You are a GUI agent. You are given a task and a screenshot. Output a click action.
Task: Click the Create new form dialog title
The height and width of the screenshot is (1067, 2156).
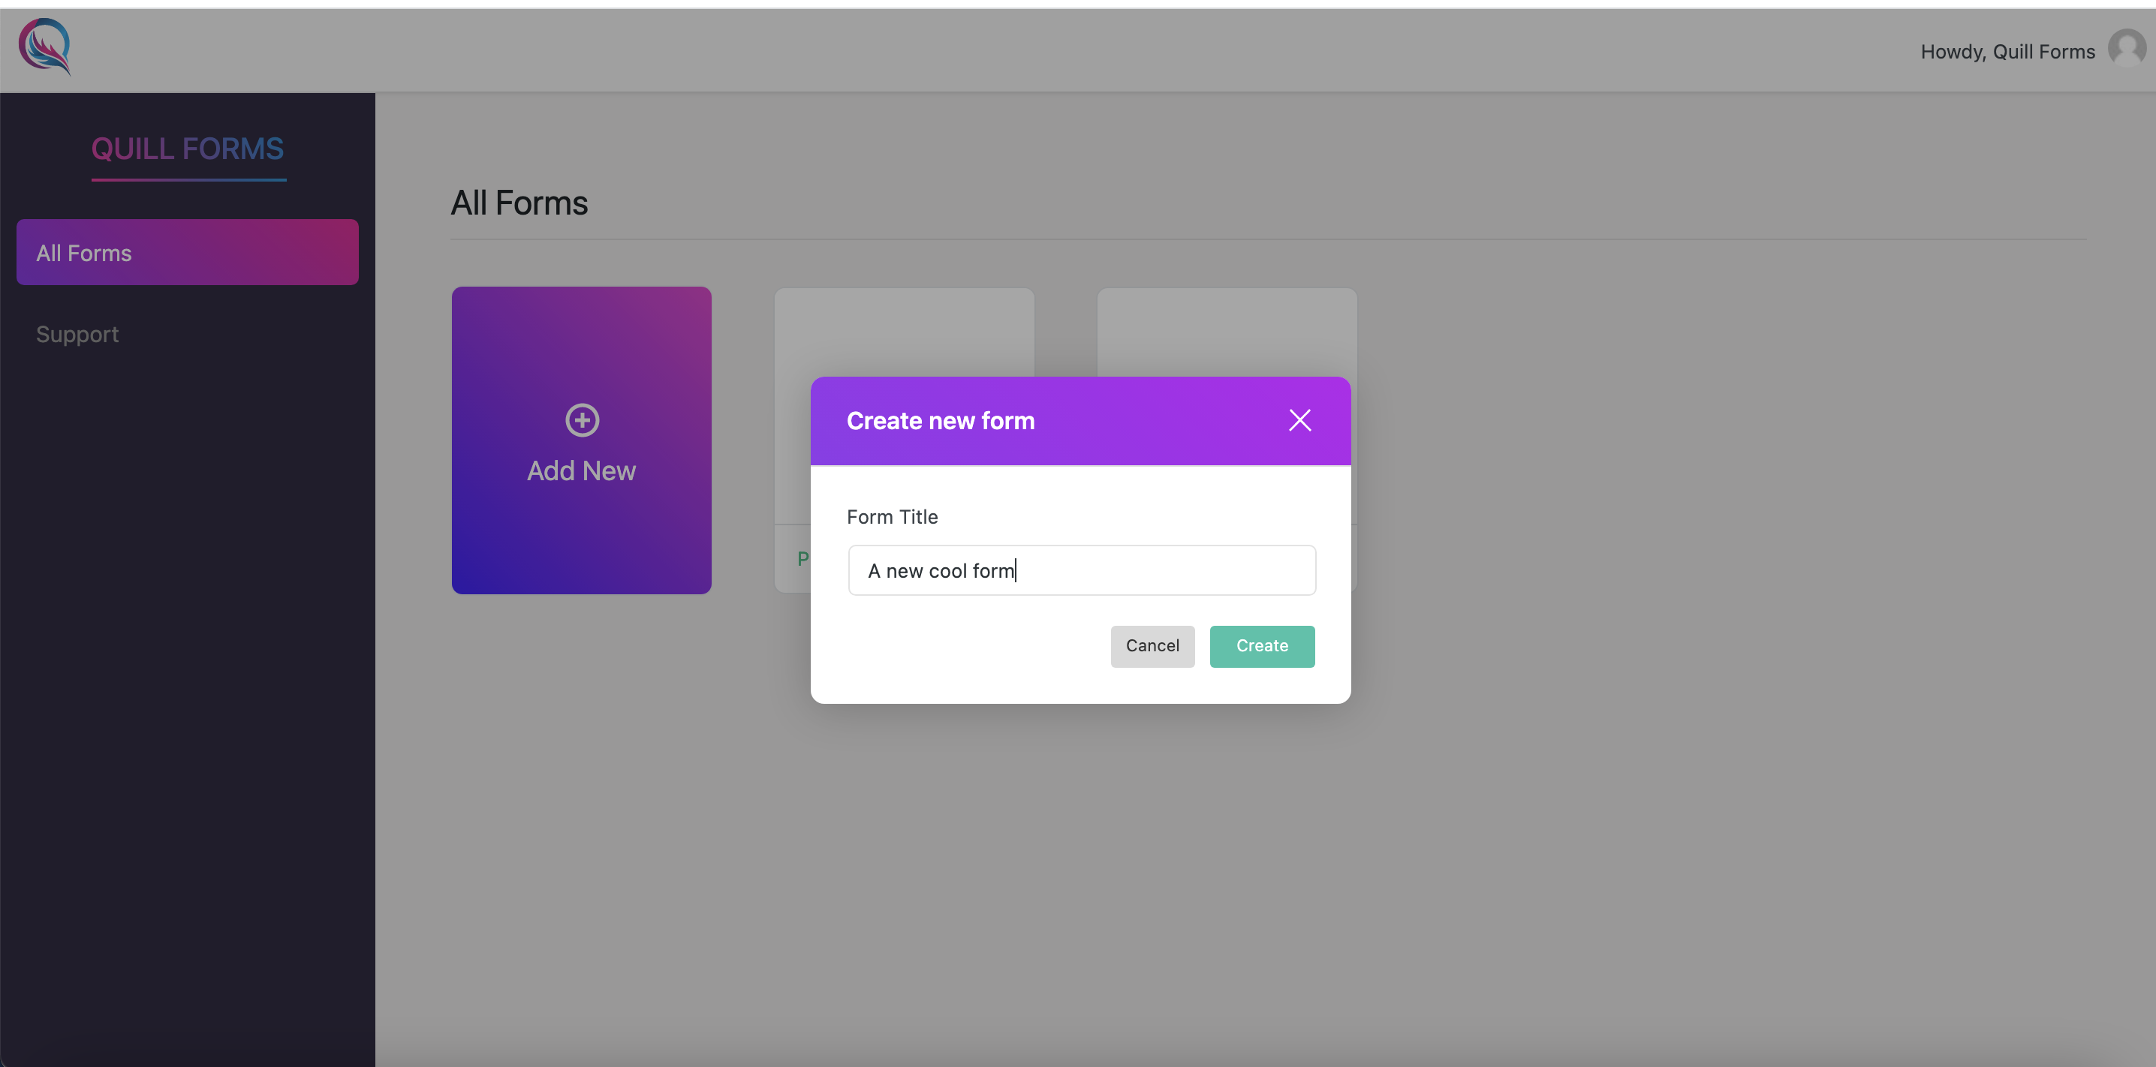[x=940, y=421]
